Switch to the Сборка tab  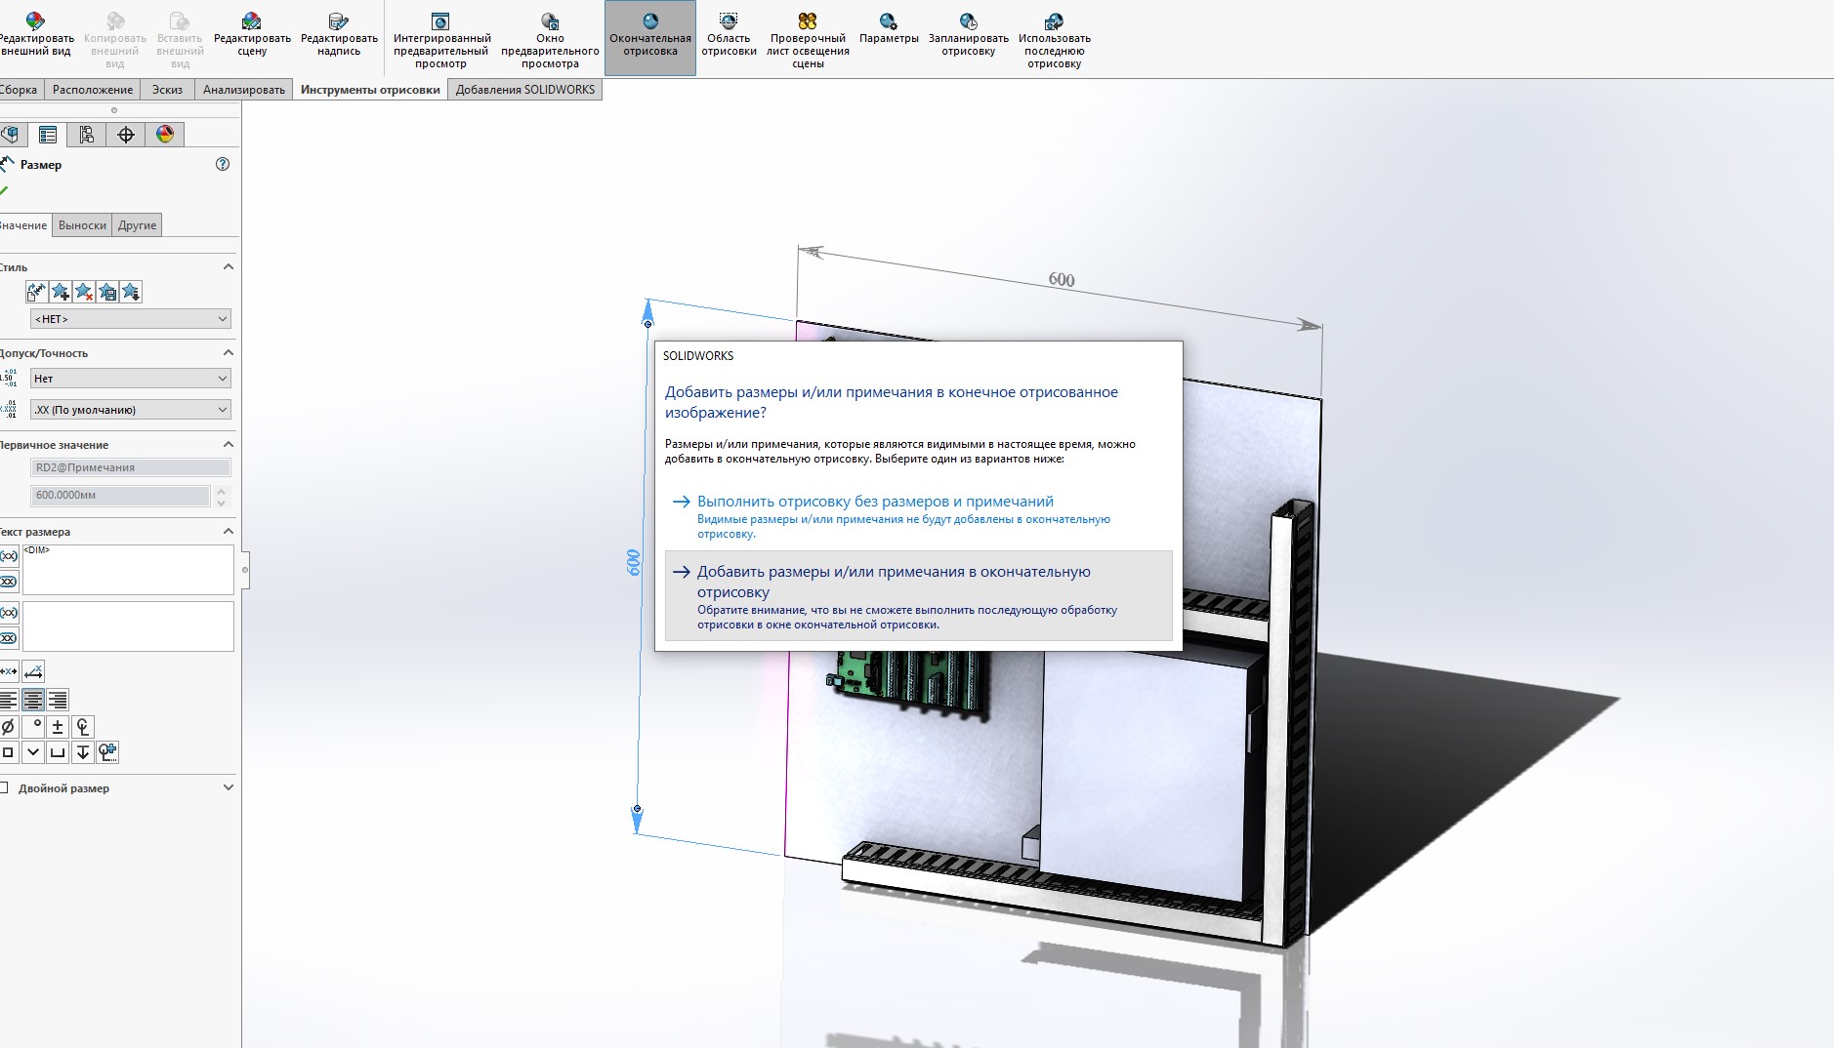(x=20, y=90)
